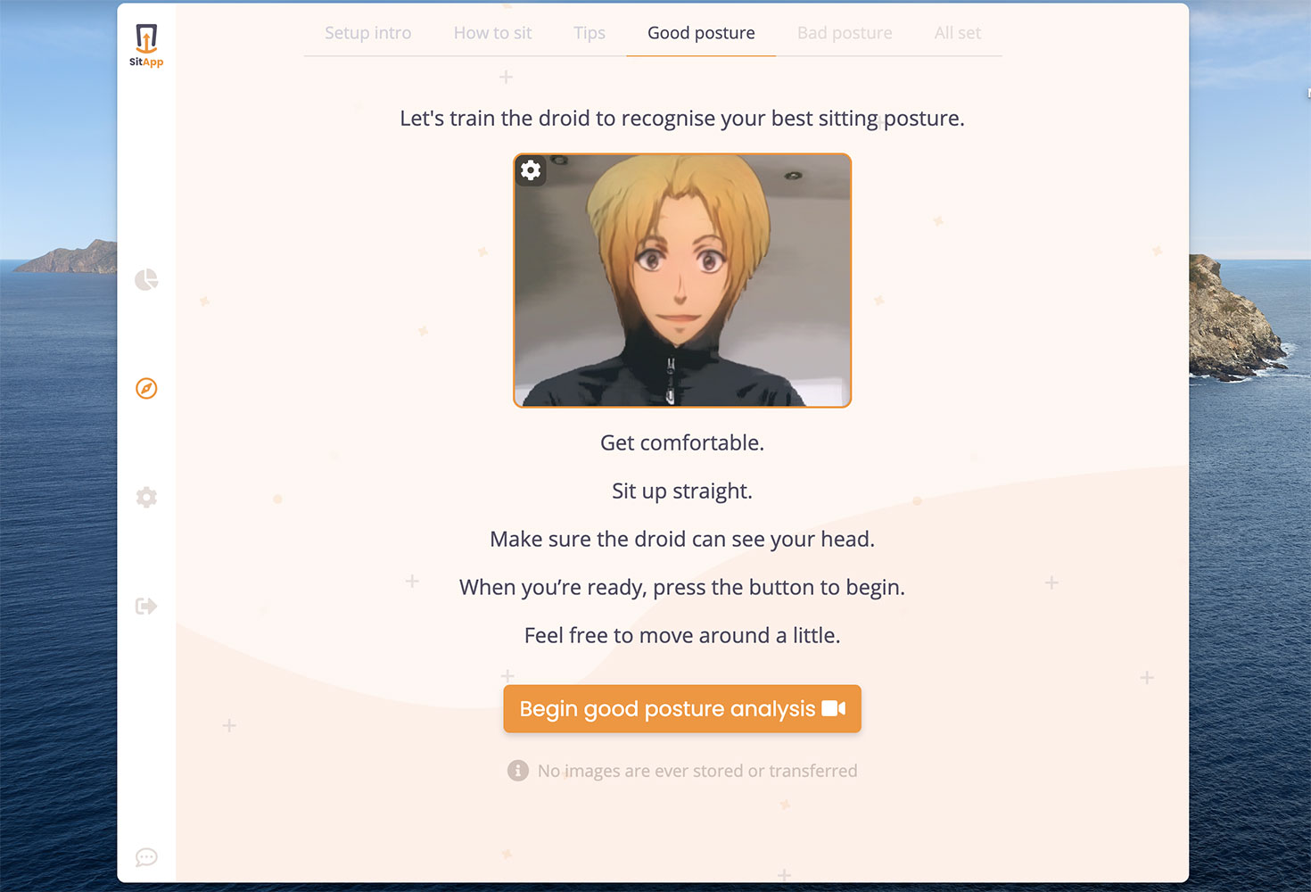The height and width of the screenshot is (892, 1311).
Task: Switch to the Setup intro tab
Action: coord(367,32)
